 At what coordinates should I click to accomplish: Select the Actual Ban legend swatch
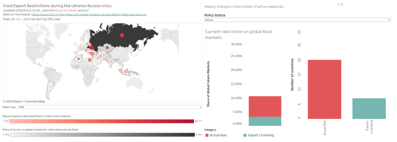click(x=207, y=135)
